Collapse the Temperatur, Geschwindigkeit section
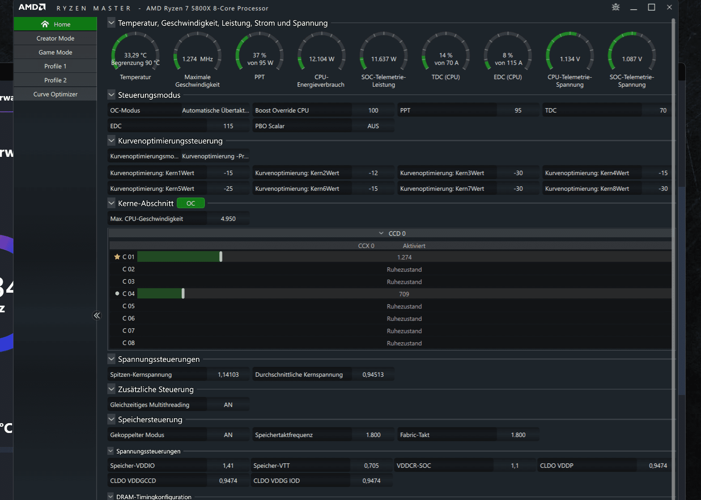Viewport: 701px width, 500px height. 111,23
